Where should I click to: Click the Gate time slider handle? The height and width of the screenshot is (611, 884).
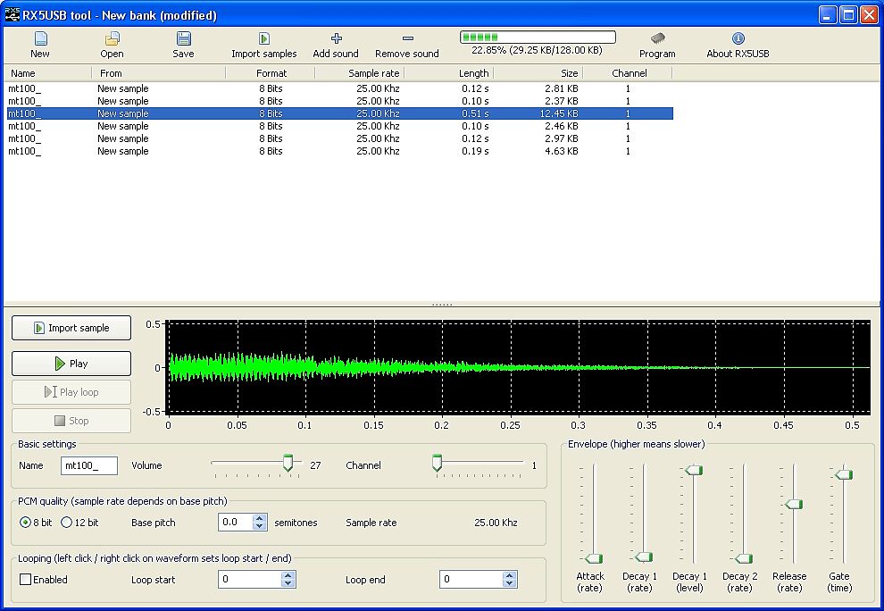tap(844, 474)
